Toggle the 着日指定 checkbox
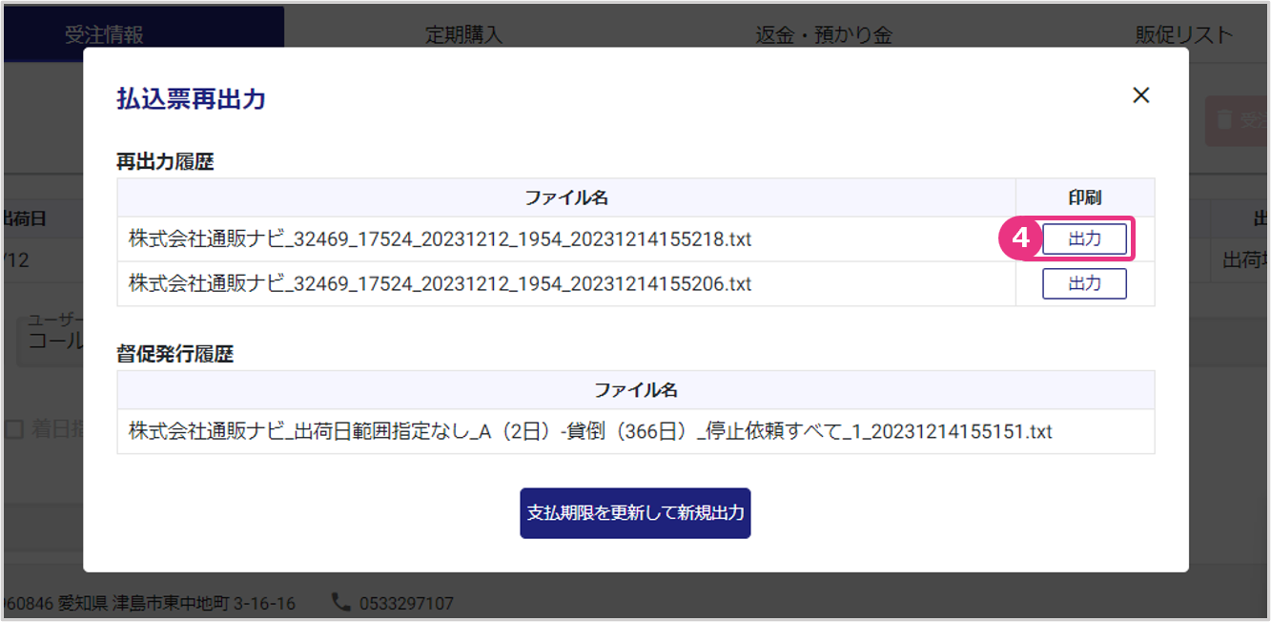This screenshot has height=622, width=1271. tap(14, 429)
